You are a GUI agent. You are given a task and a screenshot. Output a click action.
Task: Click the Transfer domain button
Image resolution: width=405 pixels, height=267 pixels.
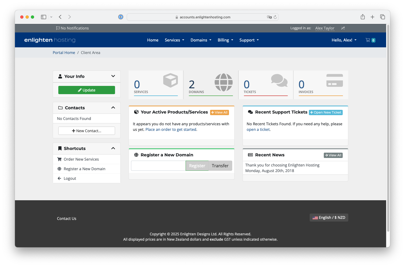[220, 166]
